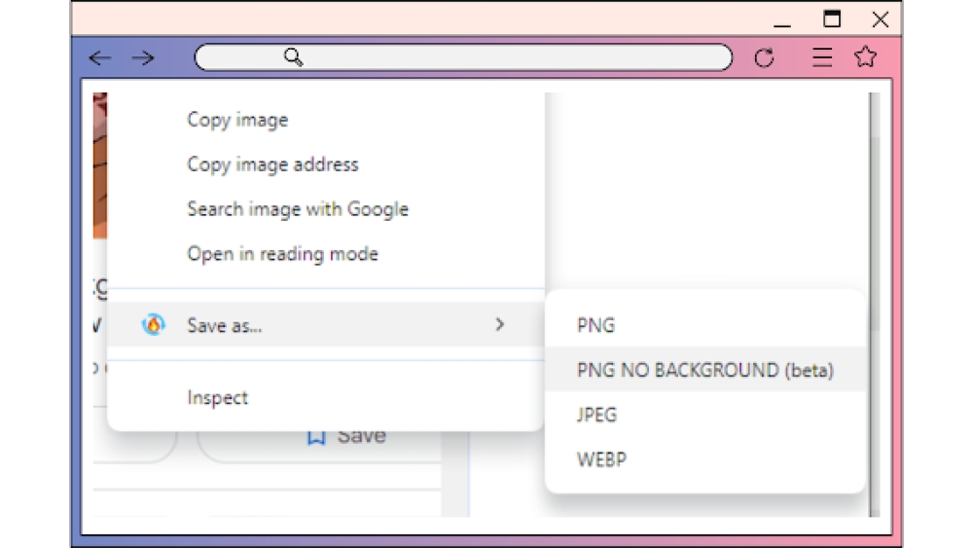Click the page's vertical scrollbar
Image resolution: width=973 pixels, height=548 pixels.
(x=875, y=304)
